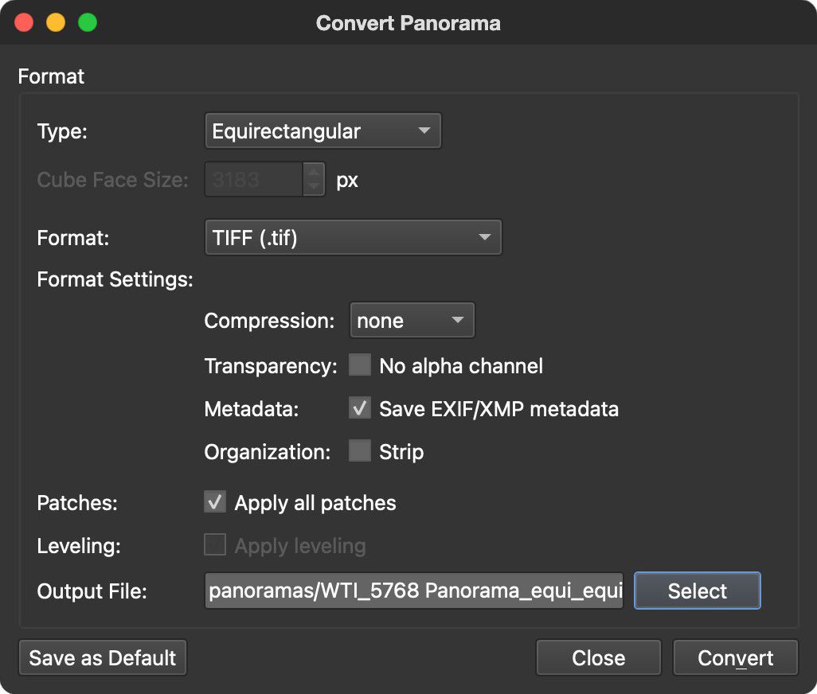The height and width of the screenshot is (694, 817).
Task: Increase Cube Face Size with up arrow
Action: 314,172
